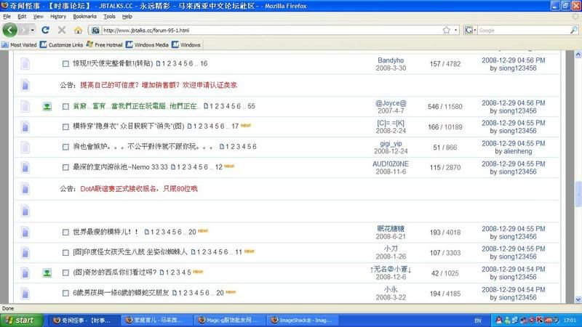582x327 pixels.
Task: Tick the checkbox for the Bandyho thread
Action: click(x=65, y=64)
